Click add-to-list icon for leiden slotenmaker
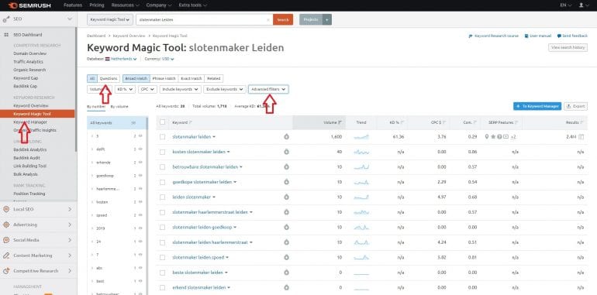The image size is (597, 295). [x=286, y=197]
